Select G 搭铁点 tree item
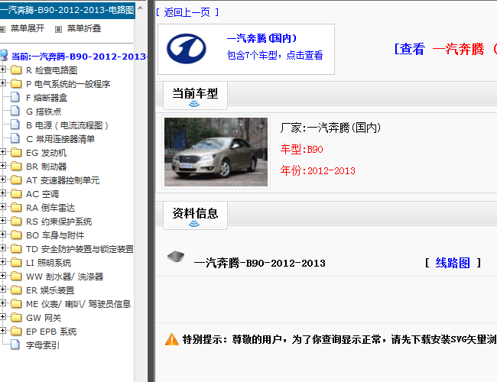497x382 pixels. 44,112
